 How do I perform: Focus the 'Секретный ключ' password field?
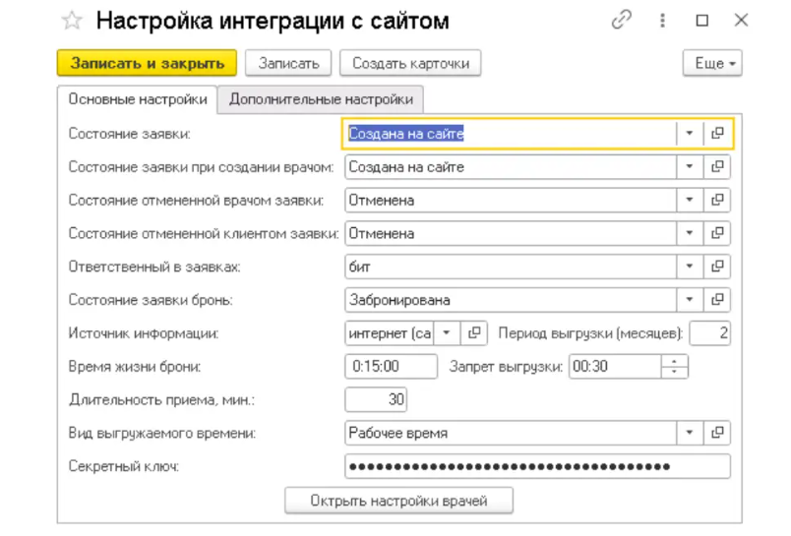537,466
